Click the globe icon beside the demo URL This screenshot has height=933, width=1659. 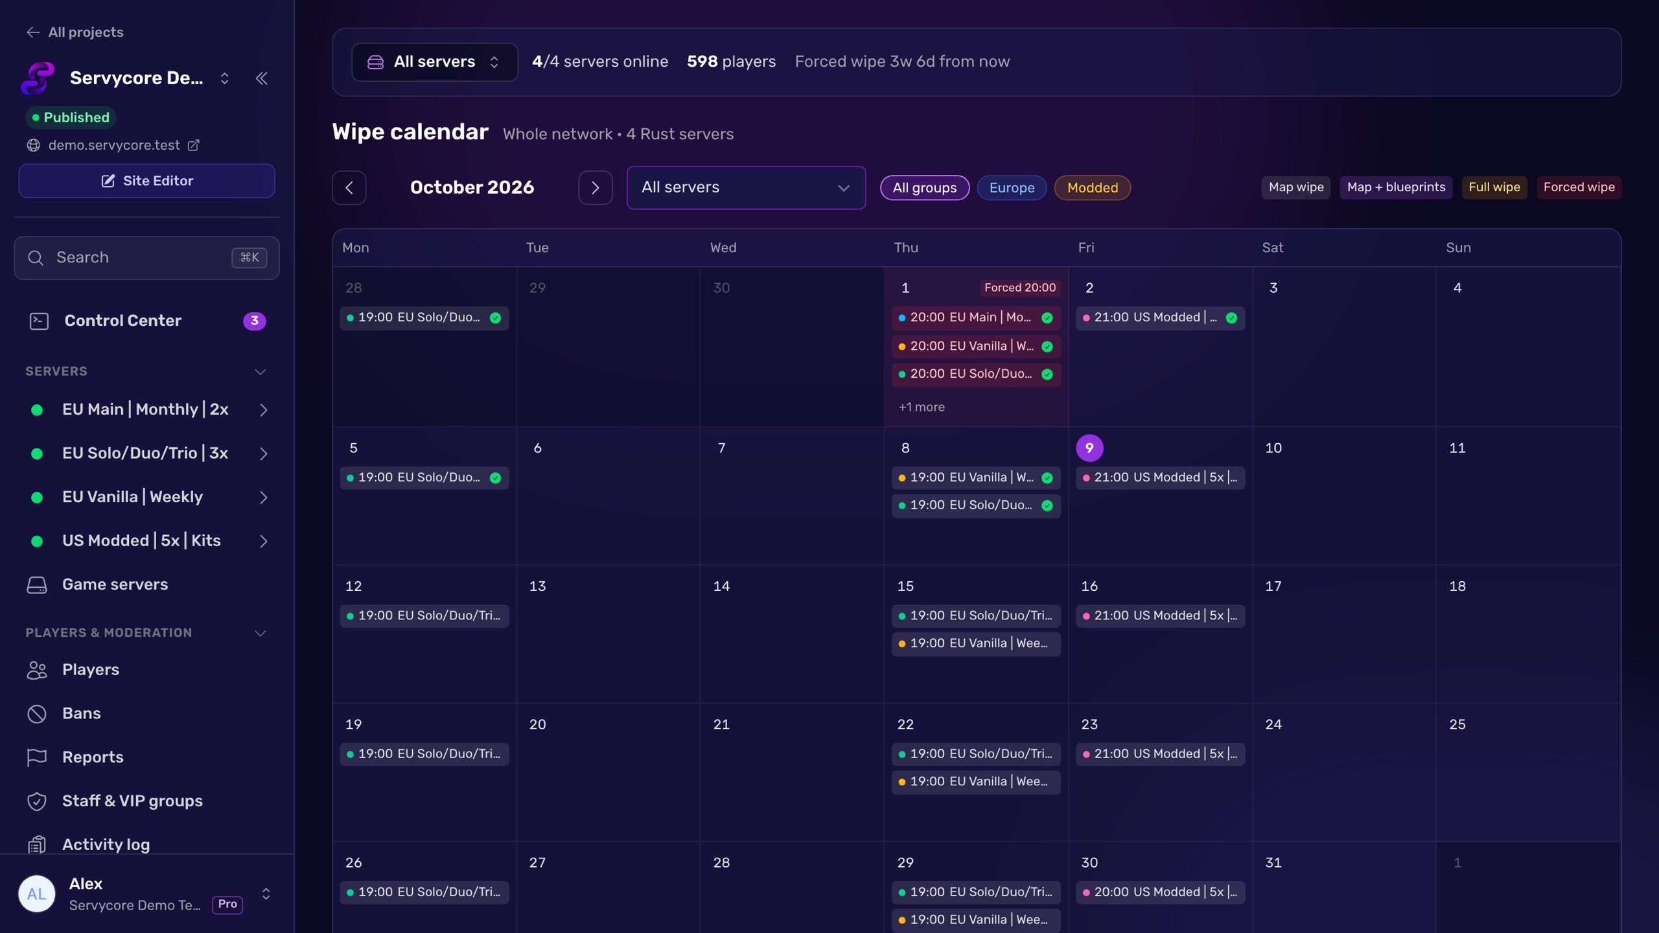[34, 145]
